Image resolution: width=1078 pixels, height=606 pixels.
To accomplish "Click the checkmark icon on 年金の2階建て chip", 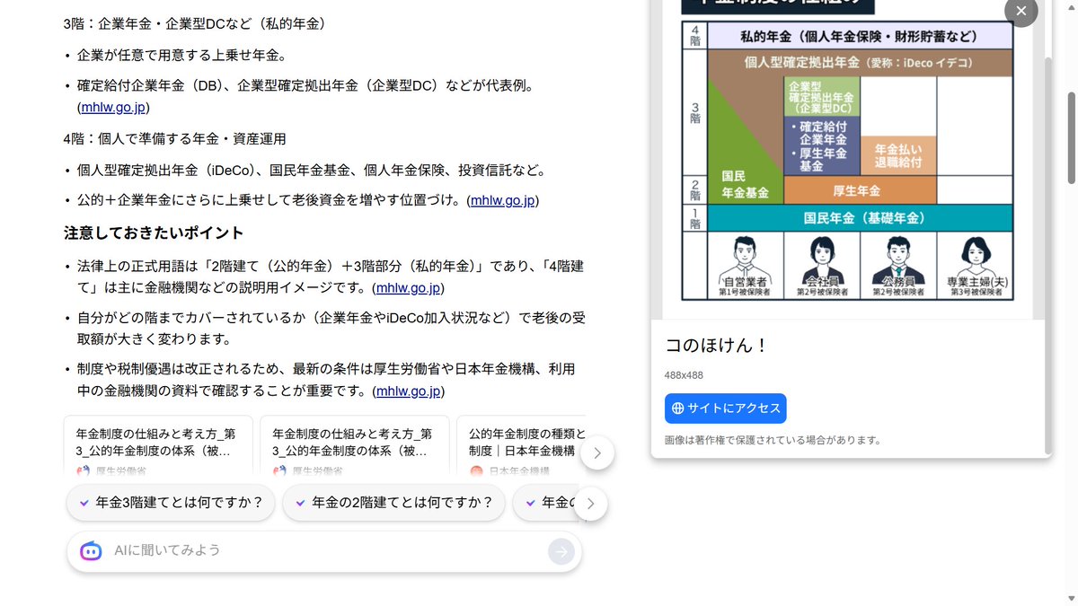I will [x=300, y=503].
